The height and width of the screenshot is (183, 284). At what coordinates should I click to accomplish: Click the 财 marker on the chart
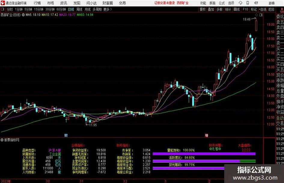(x=66, y=135)
